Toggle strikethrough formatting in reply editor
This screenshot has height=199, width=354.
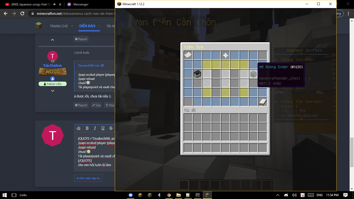coord(111,128)
